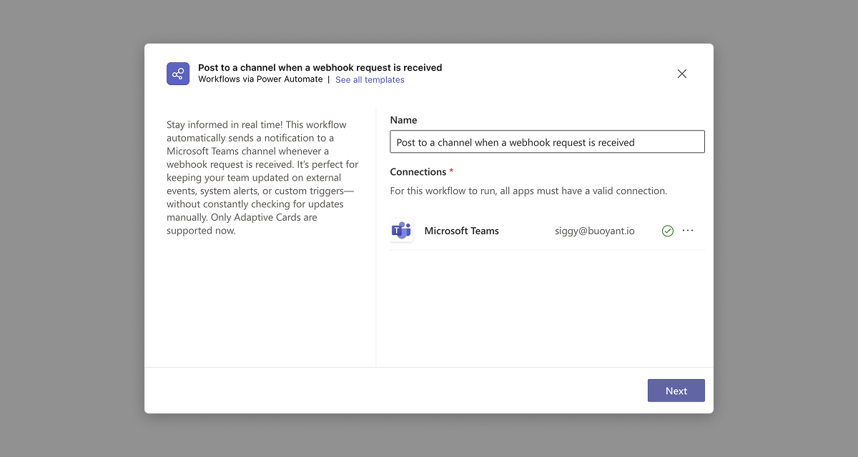
Task: Close the workflow dialog with X
Action: (x=682, y=74)
